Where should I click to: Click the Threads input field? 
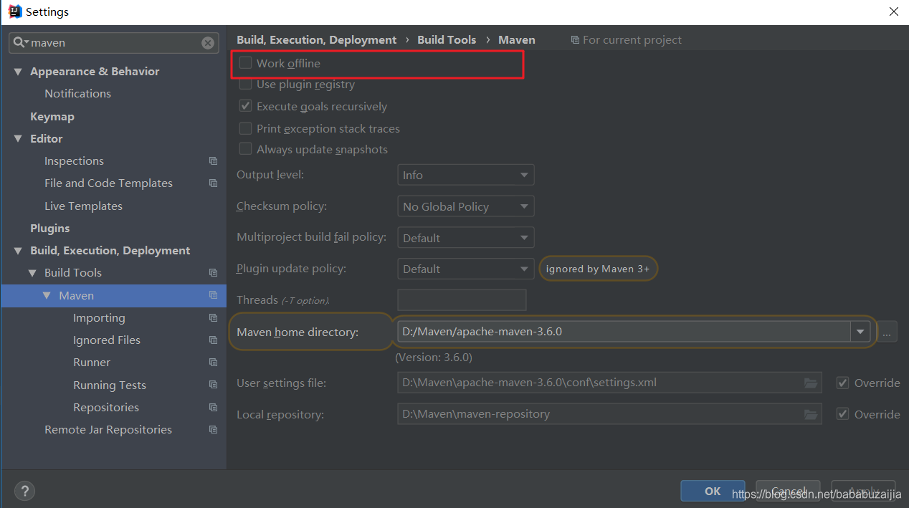pos(462,299)
